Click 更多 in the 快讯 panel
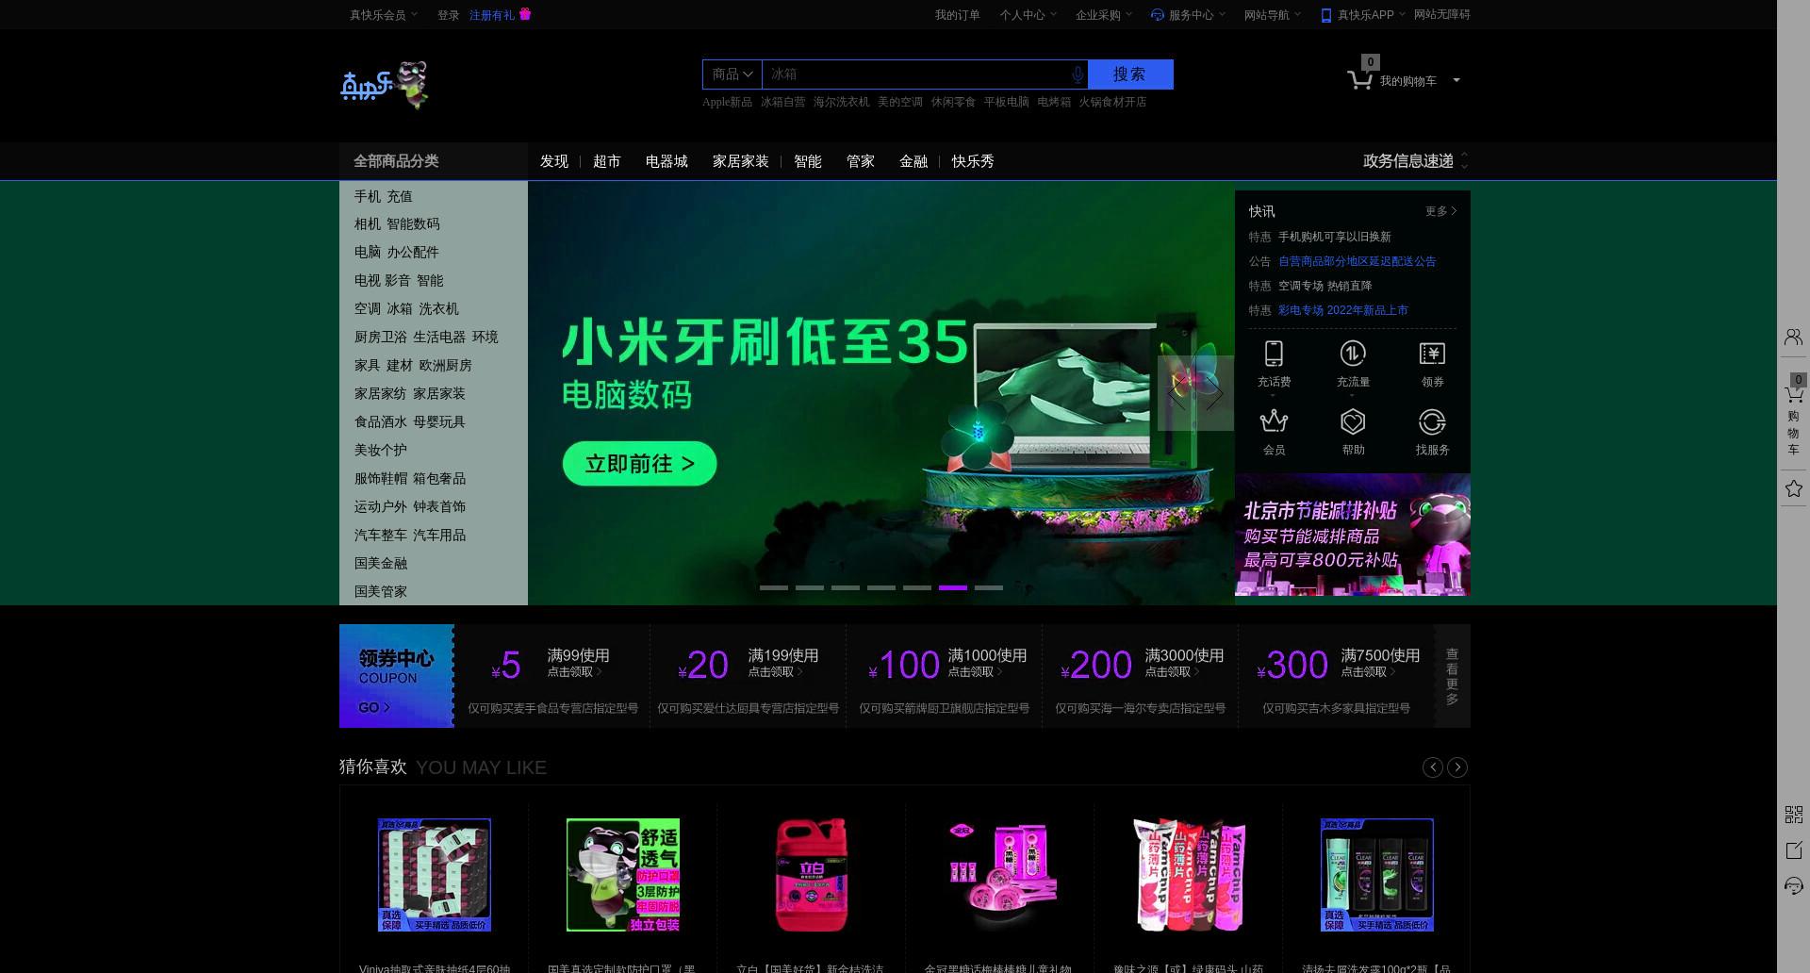The width and height of the screenshot is (1810, 973). click(x=1440, y=211)
